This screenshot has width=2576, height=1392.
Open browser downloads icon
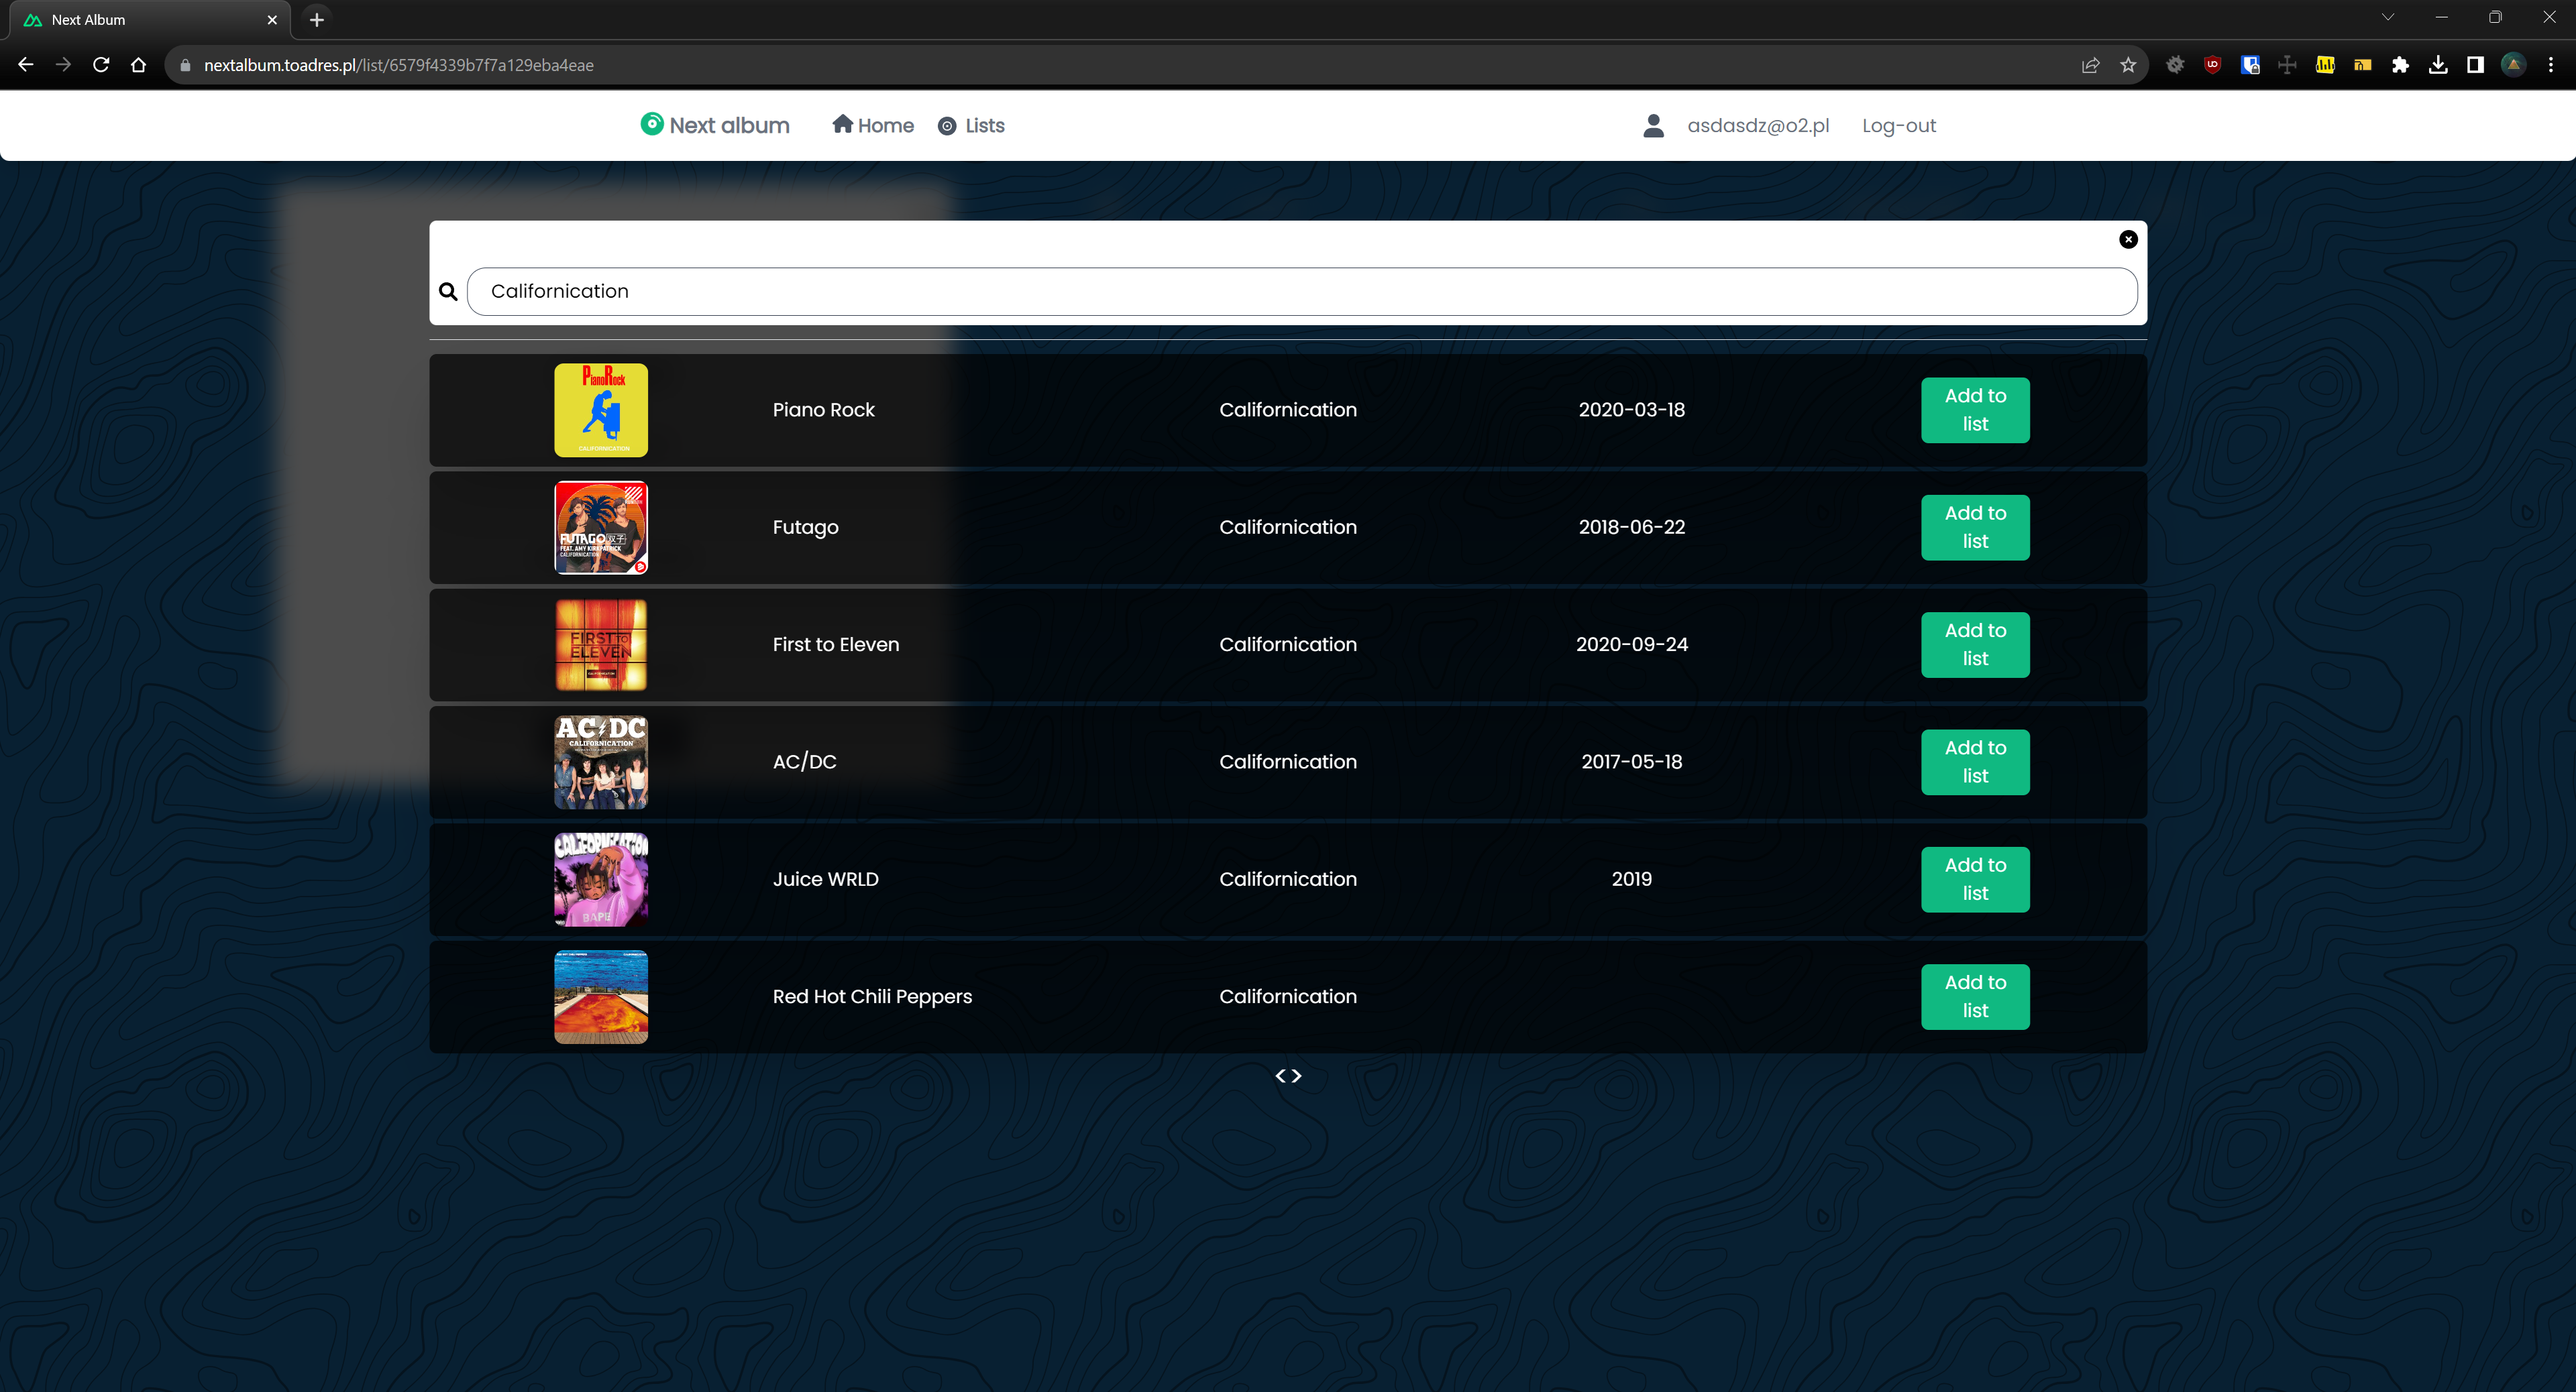[2438, 65]
